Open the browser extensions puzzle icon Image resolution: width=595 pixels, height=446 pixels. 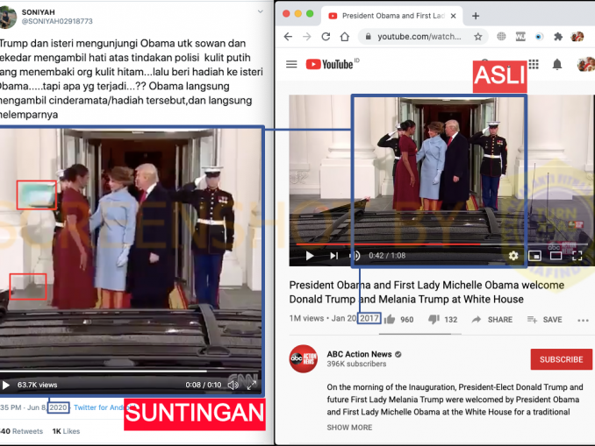tap(558, 37)
